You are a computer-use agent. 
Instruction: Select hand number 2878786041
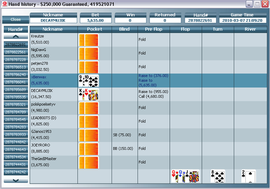[16, 82]
